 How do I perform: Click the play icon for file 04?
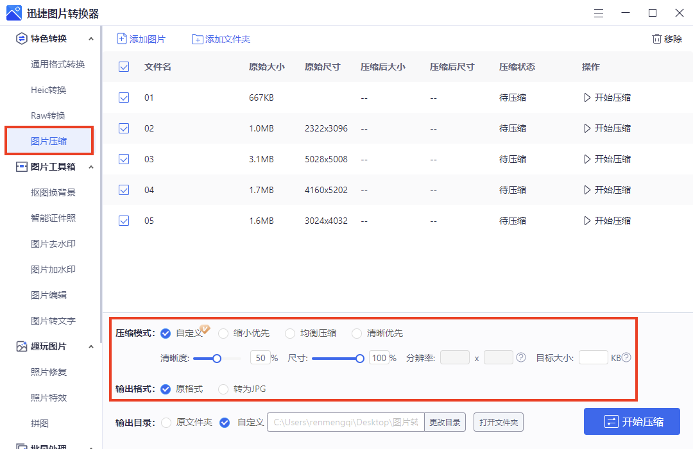tap(587, 190)
